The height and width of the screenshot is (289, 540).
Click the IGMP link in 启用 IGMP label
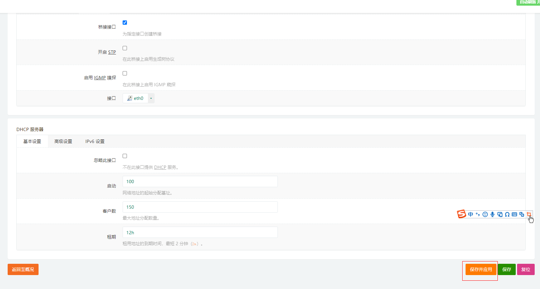click(100, 78)
